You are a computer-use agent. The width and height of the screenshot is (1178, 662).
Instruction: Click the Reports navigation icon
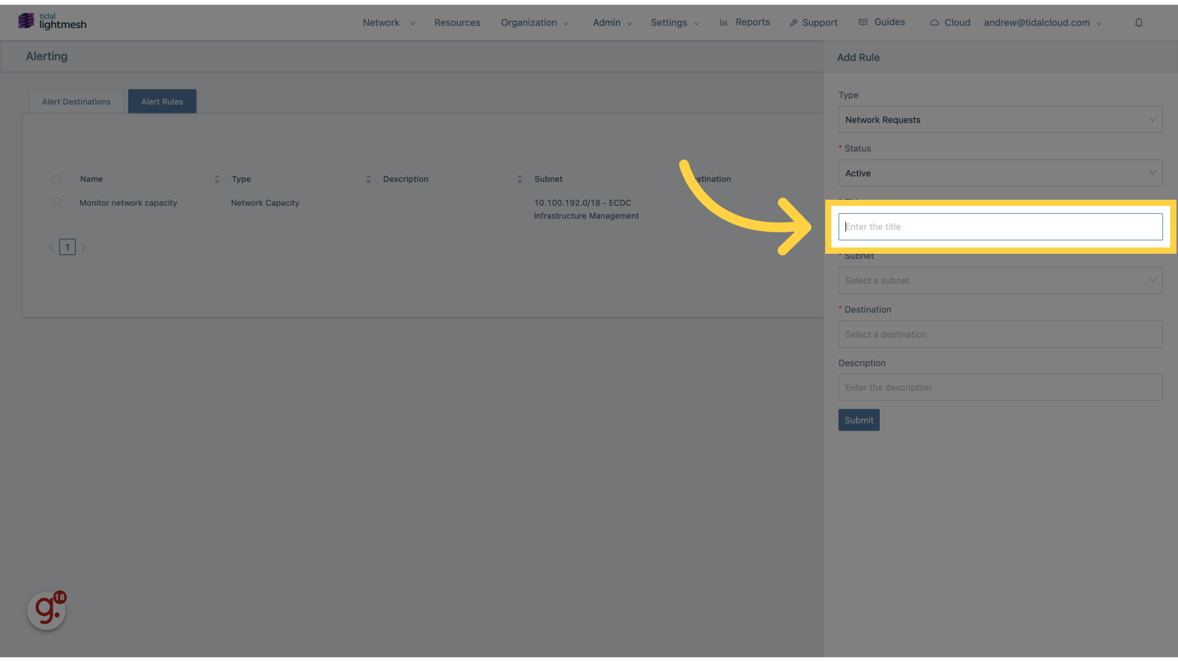(x=724, y=22)
